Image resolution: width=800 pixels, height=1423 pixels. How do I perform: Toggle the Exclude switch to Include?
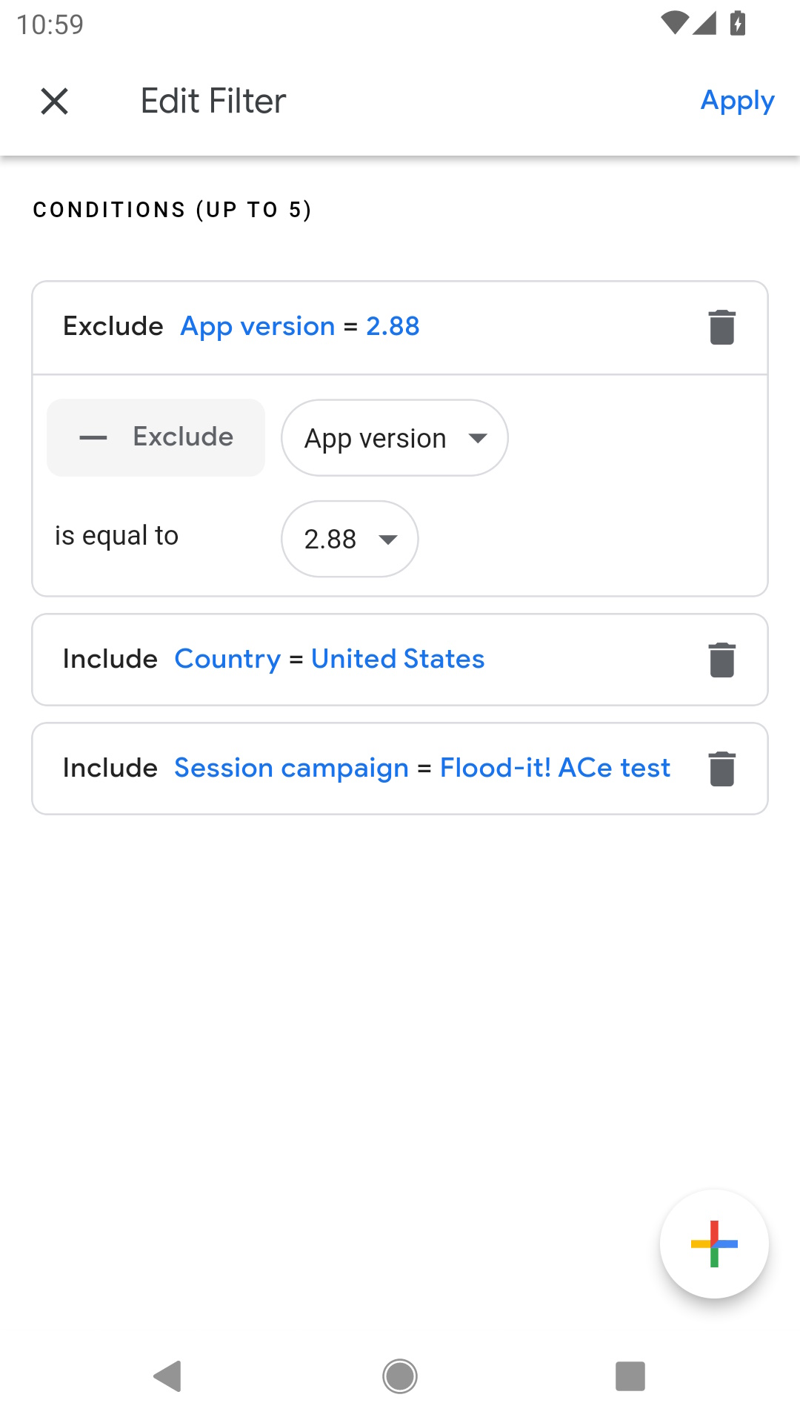coord(156,437)
